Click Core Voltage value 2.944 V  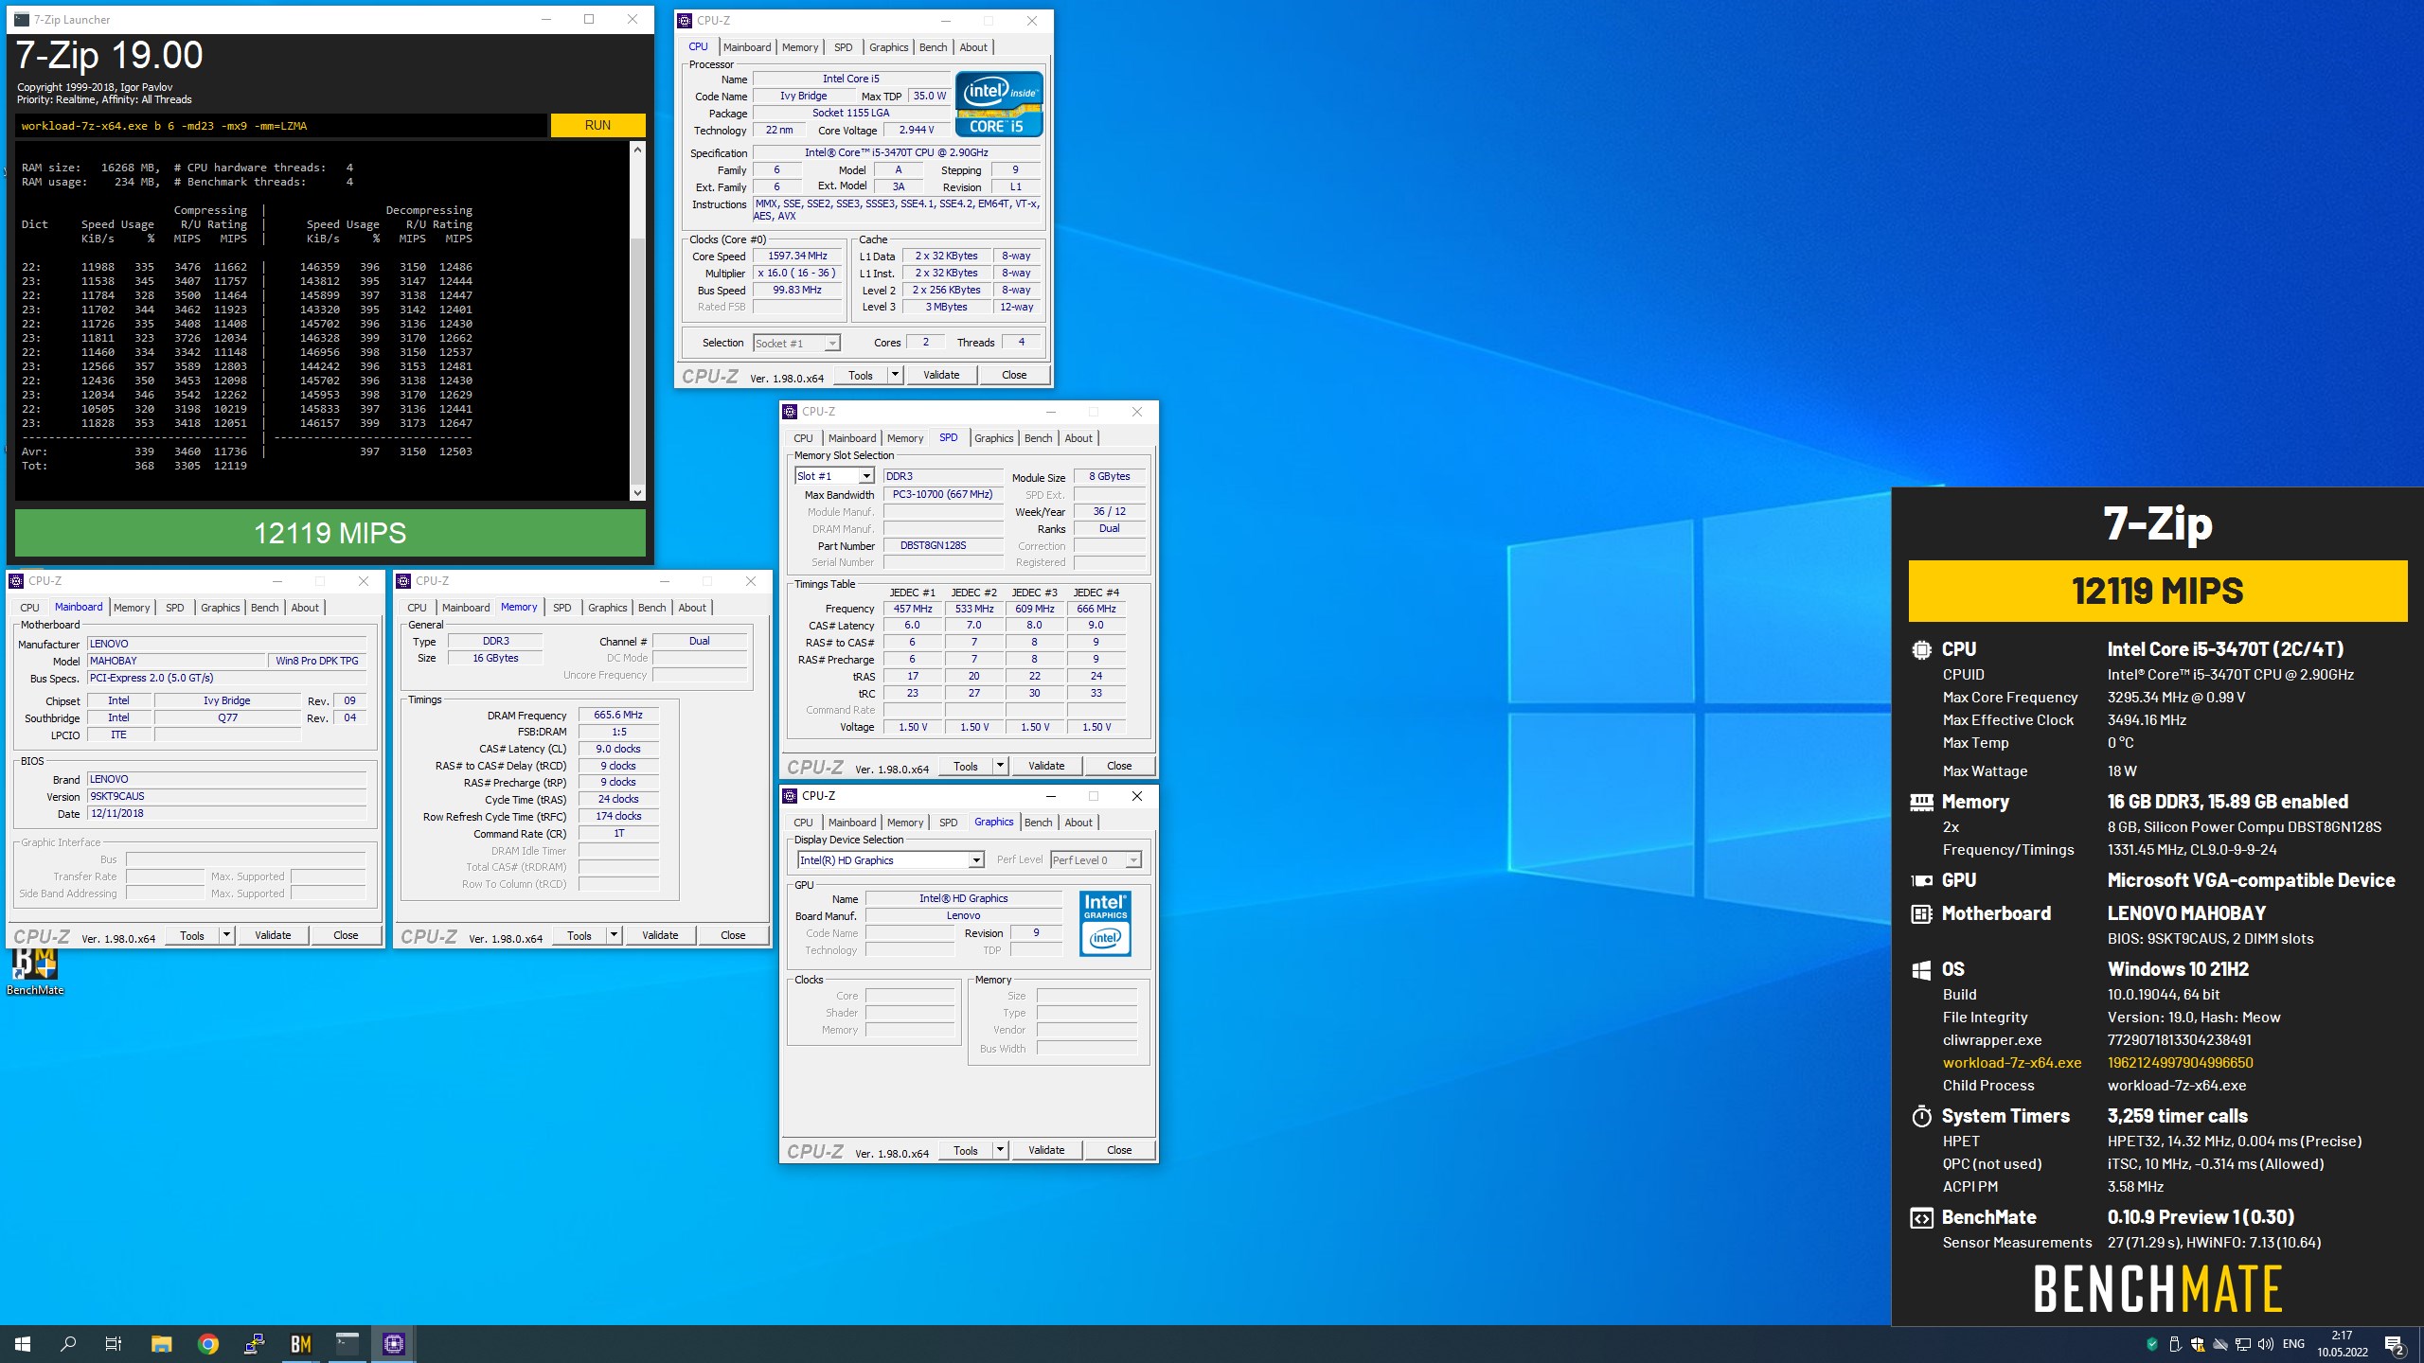pyautogui.click(x=916, y=130)
